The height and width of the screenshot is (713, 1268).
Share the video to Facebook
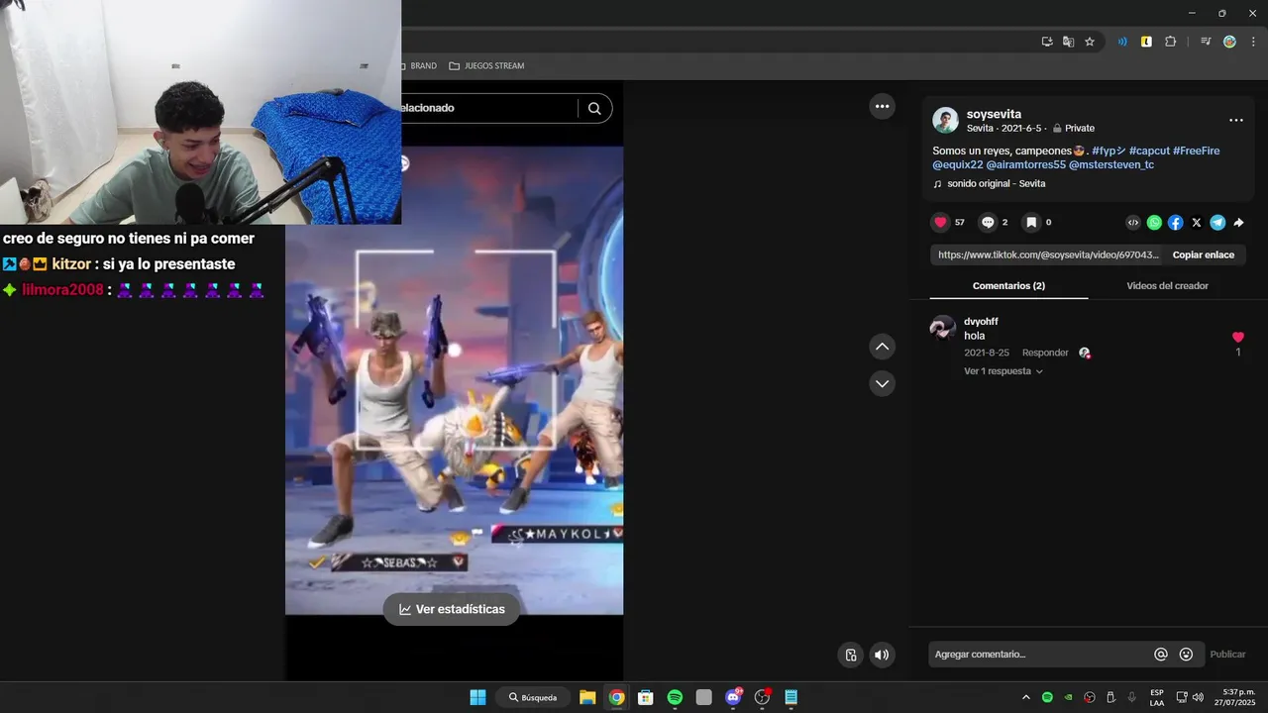[1175, 223]
